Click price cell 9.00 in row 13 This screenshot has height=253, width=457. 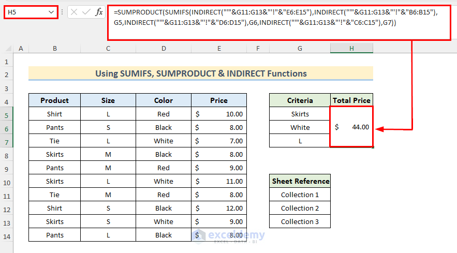coord(219,221)
